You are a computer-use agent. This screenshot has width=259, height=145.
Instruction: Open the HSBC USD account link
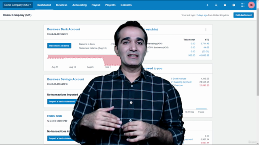[55, 116]
